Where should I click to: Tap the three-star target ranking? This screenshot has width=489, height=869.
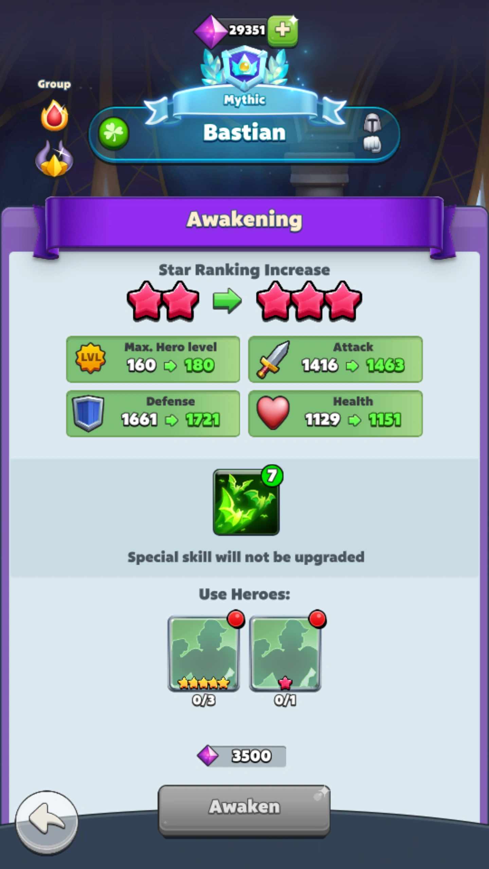pyautogui.click(x=309, y=301)
